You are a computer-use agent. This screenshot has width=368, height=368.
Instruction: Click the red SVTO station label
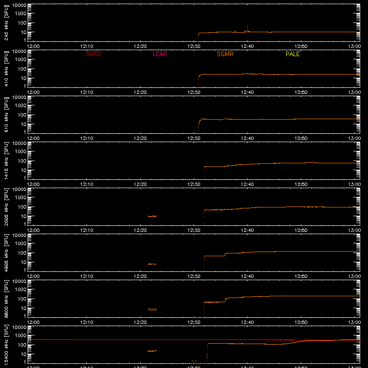pyautogui.click(x=93, y=54)
